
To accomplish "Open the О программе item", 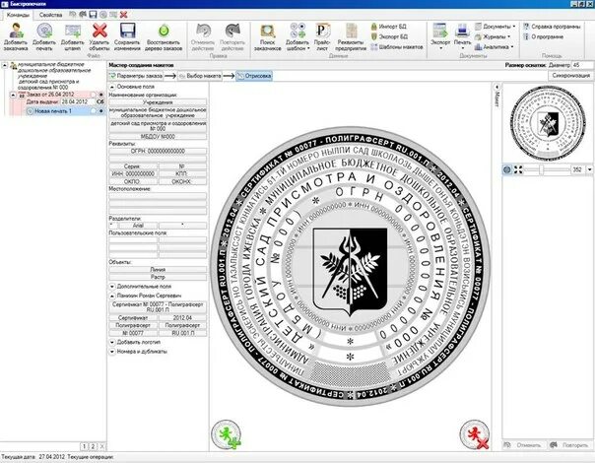I will pos(543,36).
